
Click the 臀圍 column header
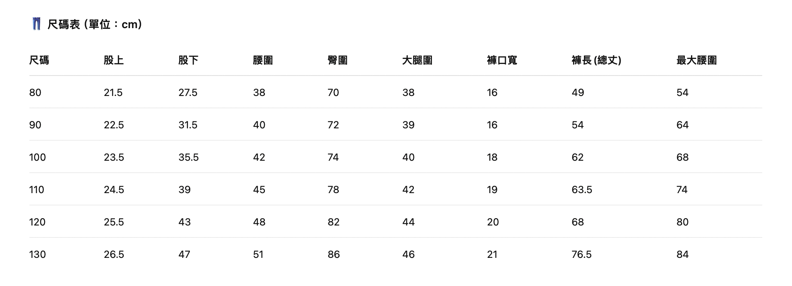point(338,60)
